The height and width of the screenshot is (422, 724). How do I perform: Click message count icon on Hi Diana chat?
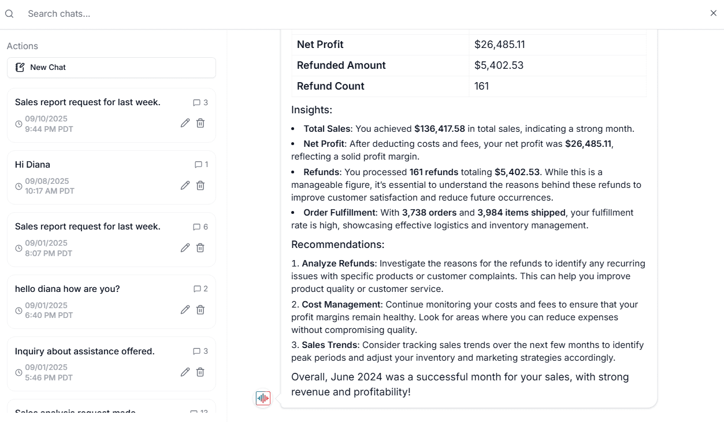pos(198,165)
